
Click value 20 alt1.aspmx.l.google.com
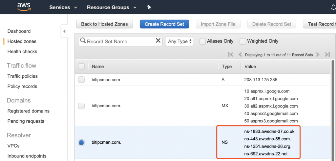pos(271,99)
